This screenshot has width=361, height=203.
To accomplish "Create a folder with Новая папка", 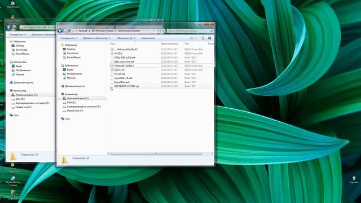I will tap(148, 38).
